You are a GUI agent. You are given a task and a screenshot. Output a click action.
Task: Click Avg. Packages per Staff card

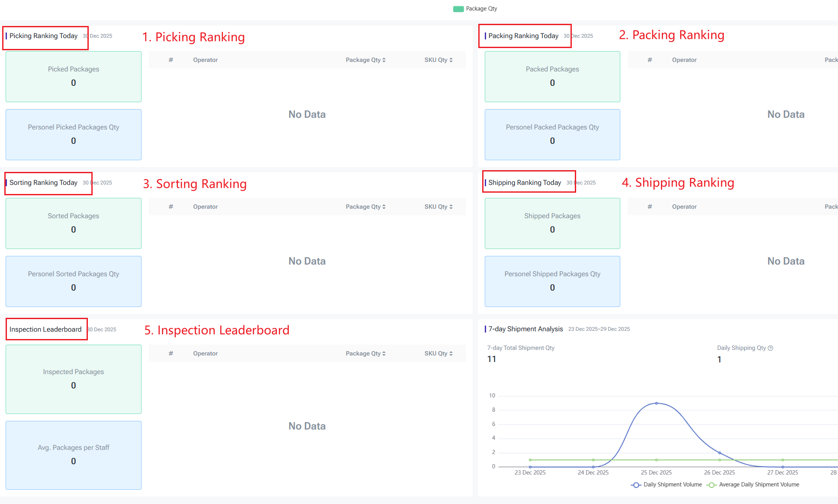[74, 455]
